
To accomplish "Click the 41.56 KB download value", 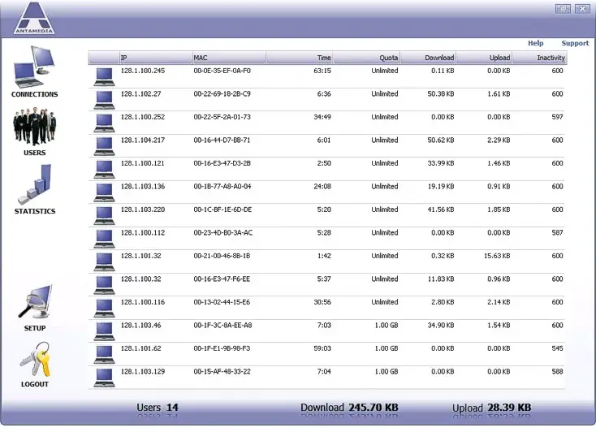I will click(441, 210).
